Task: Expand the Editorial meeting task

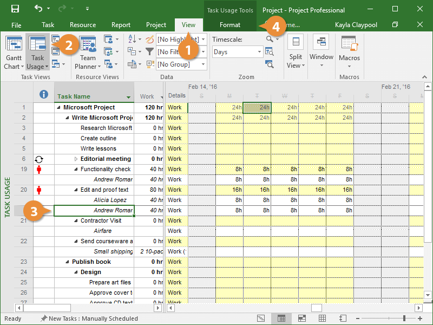Action: pyautogui.click(x=76, y=159)
